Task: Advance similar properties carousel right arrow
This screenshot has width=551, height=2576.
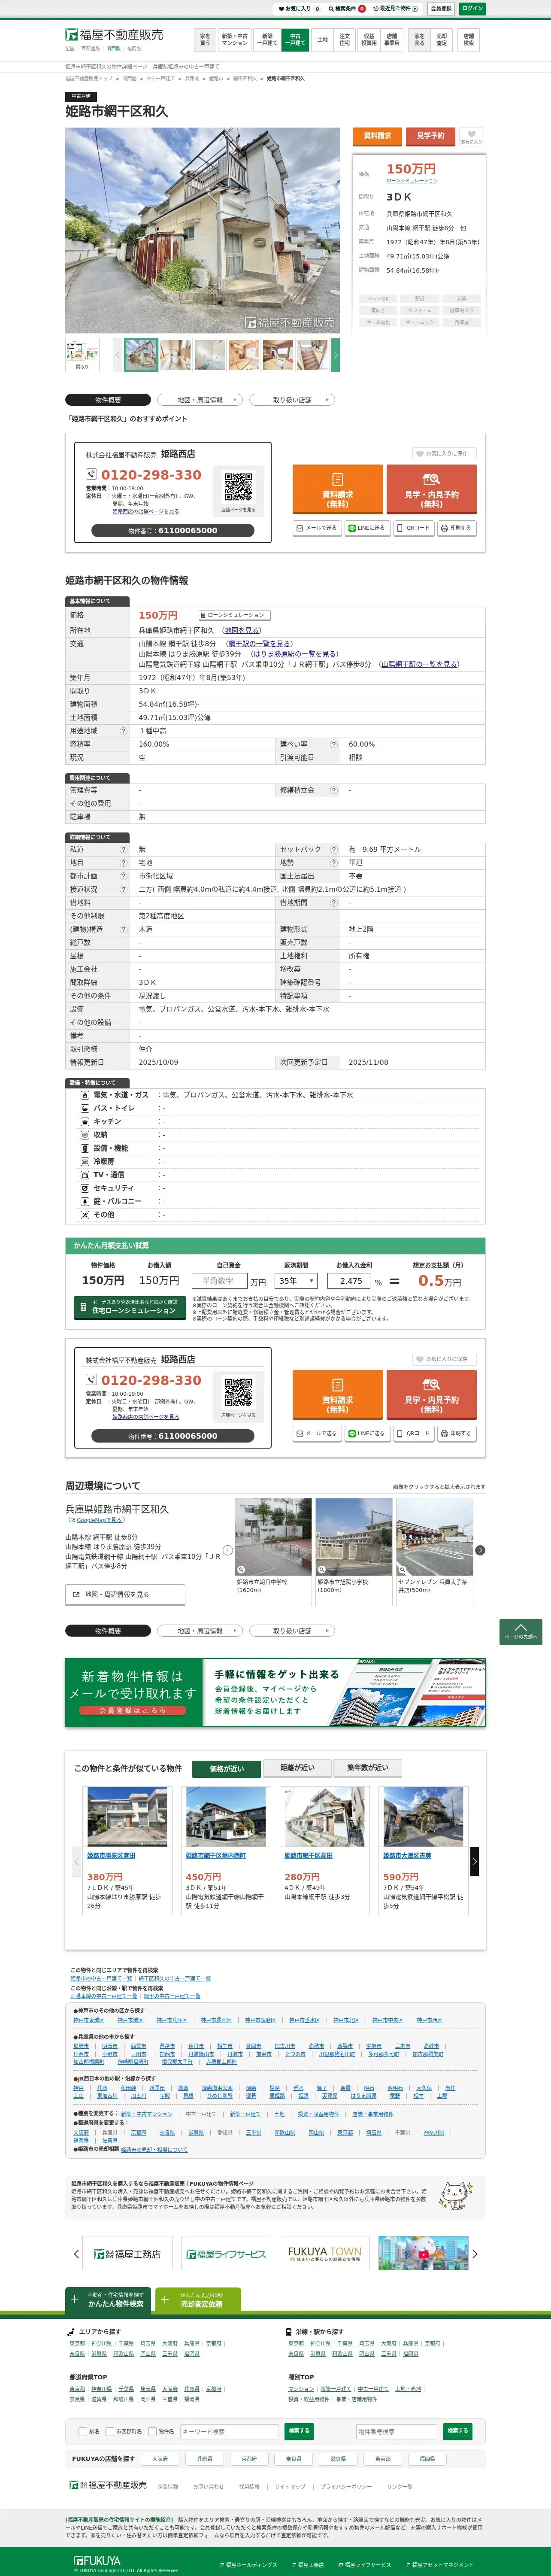Action: click(x=475, y=1861)
